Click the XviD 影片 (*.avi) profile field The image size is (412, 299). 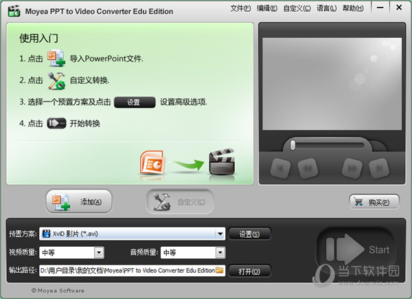click(132, 234)
